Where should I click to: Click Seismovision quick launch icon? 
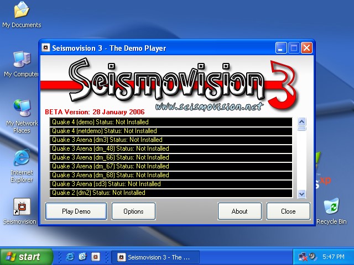point(96,257)
